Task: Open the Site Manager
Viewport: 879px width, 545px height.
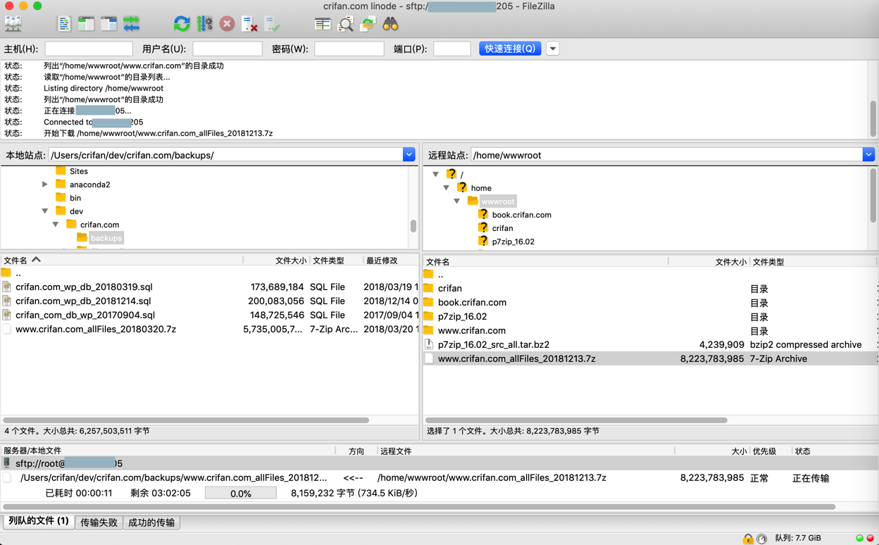Action: tap(13, 24)
